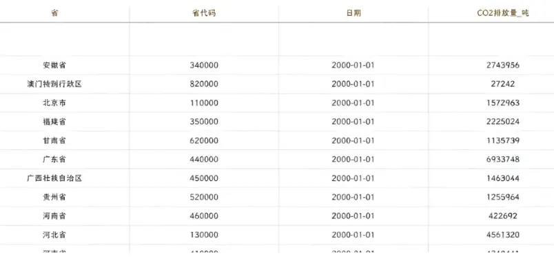This screenshot has height=258, width=554.
Task: Click the 省代码 column header
Action: click(x=204, y=13)
